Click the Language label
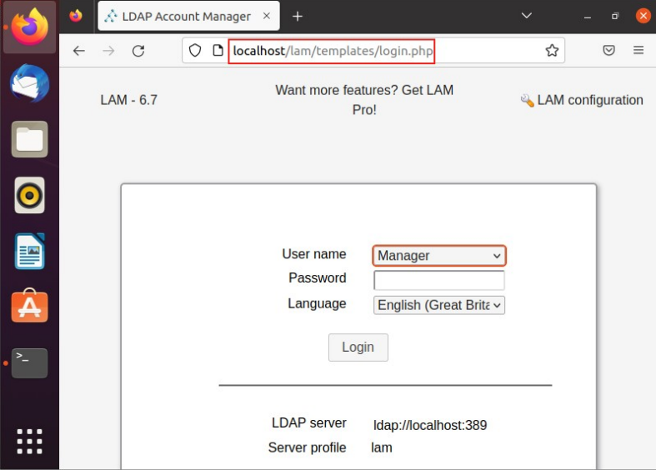 (x=317, y=303)
